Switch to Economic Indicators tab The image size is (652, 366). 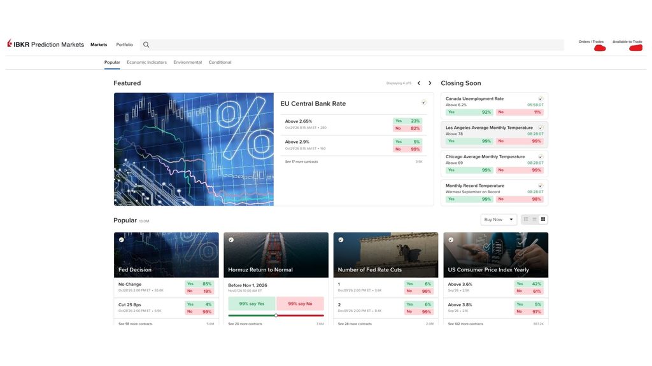147,62
